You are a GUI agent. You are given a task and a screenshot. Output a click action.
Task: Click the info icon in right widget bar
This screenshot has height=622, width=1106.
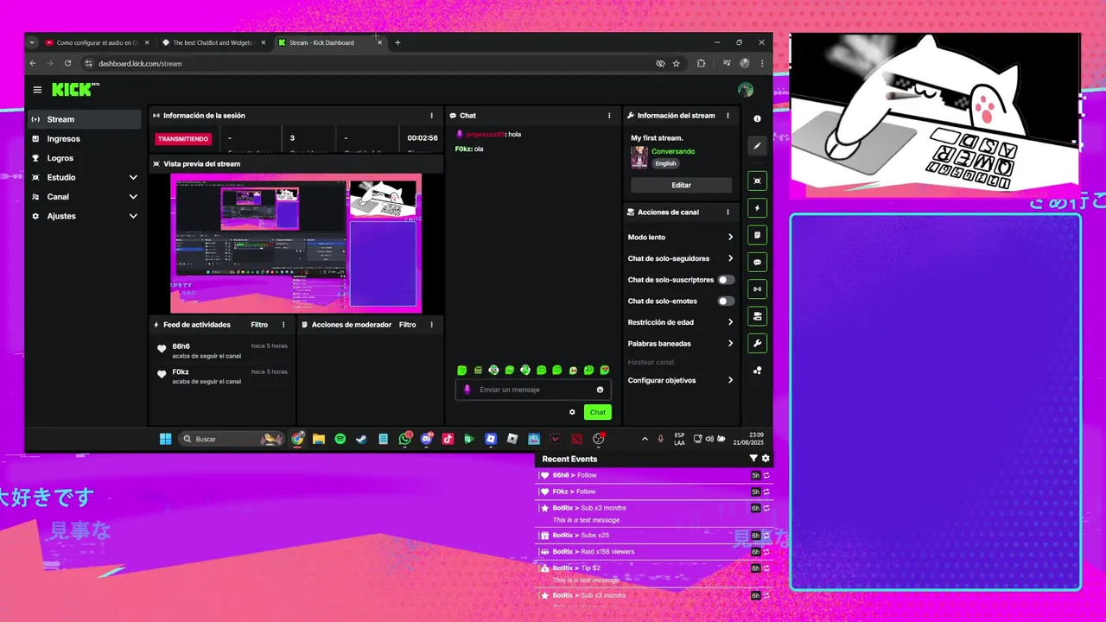(758, 119)
